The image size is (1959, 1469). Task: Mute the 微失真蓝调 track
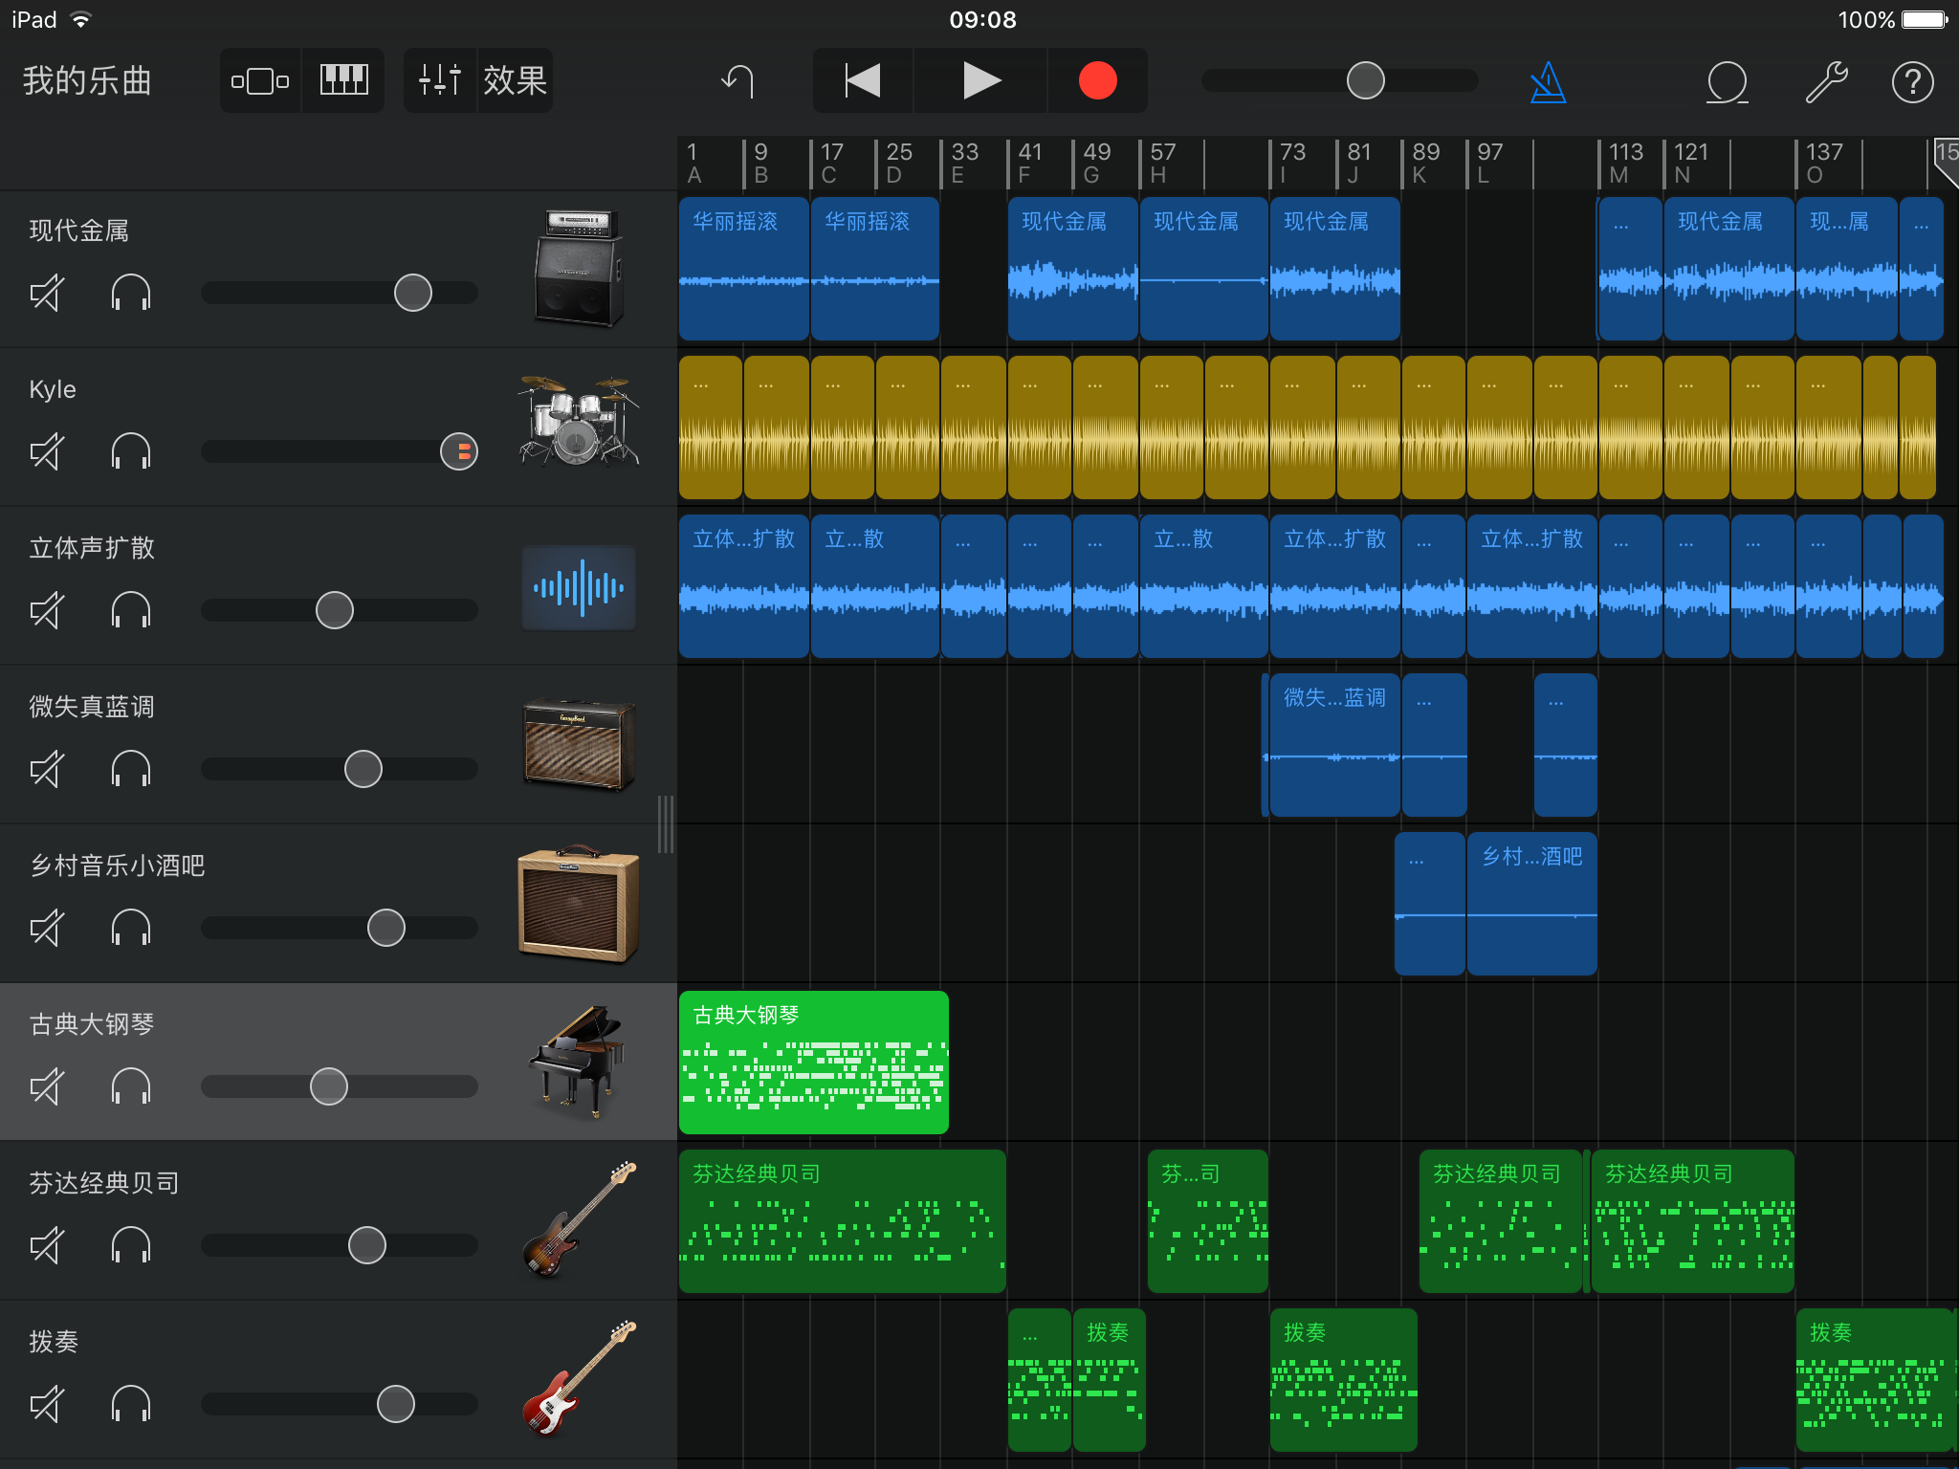pos(47,769)
